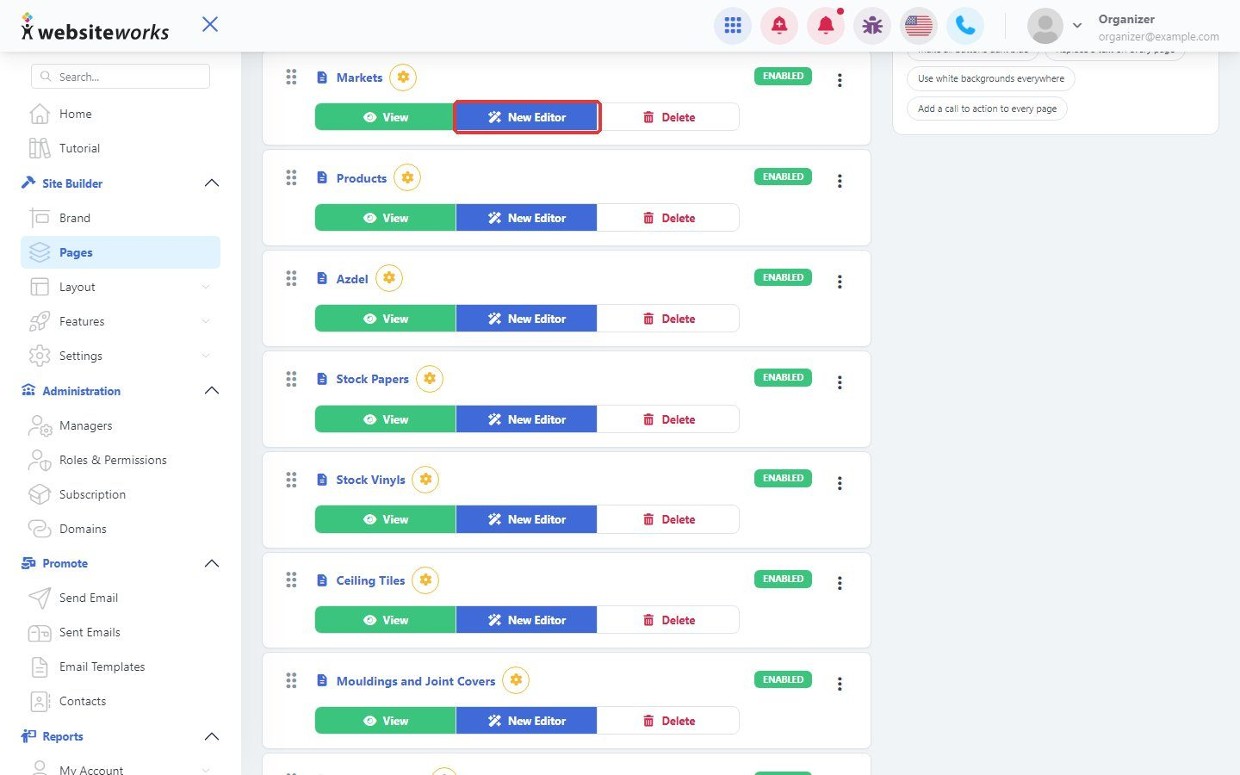The height and width of the screenshot is (775, 1240).
Task: Delete the Azdel page
Action: coord(668,319)
